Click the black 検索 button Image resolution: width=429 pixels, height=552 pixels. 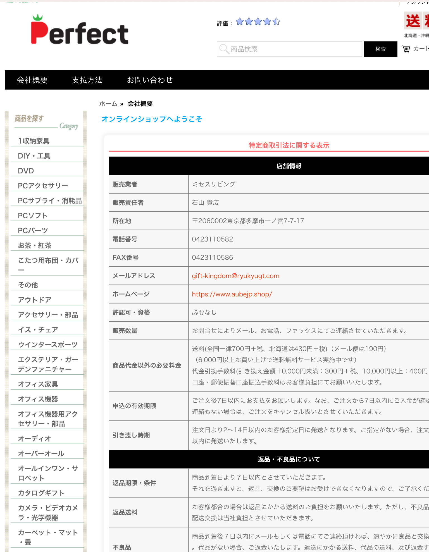[x=380, y=49]
